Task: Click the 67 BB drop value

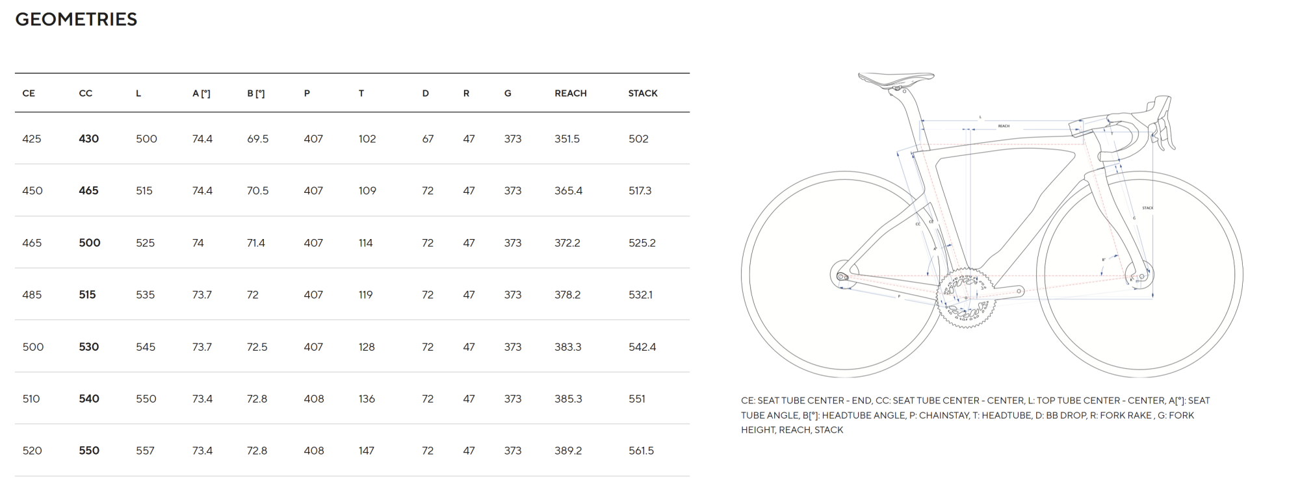Action: point(428,139)
